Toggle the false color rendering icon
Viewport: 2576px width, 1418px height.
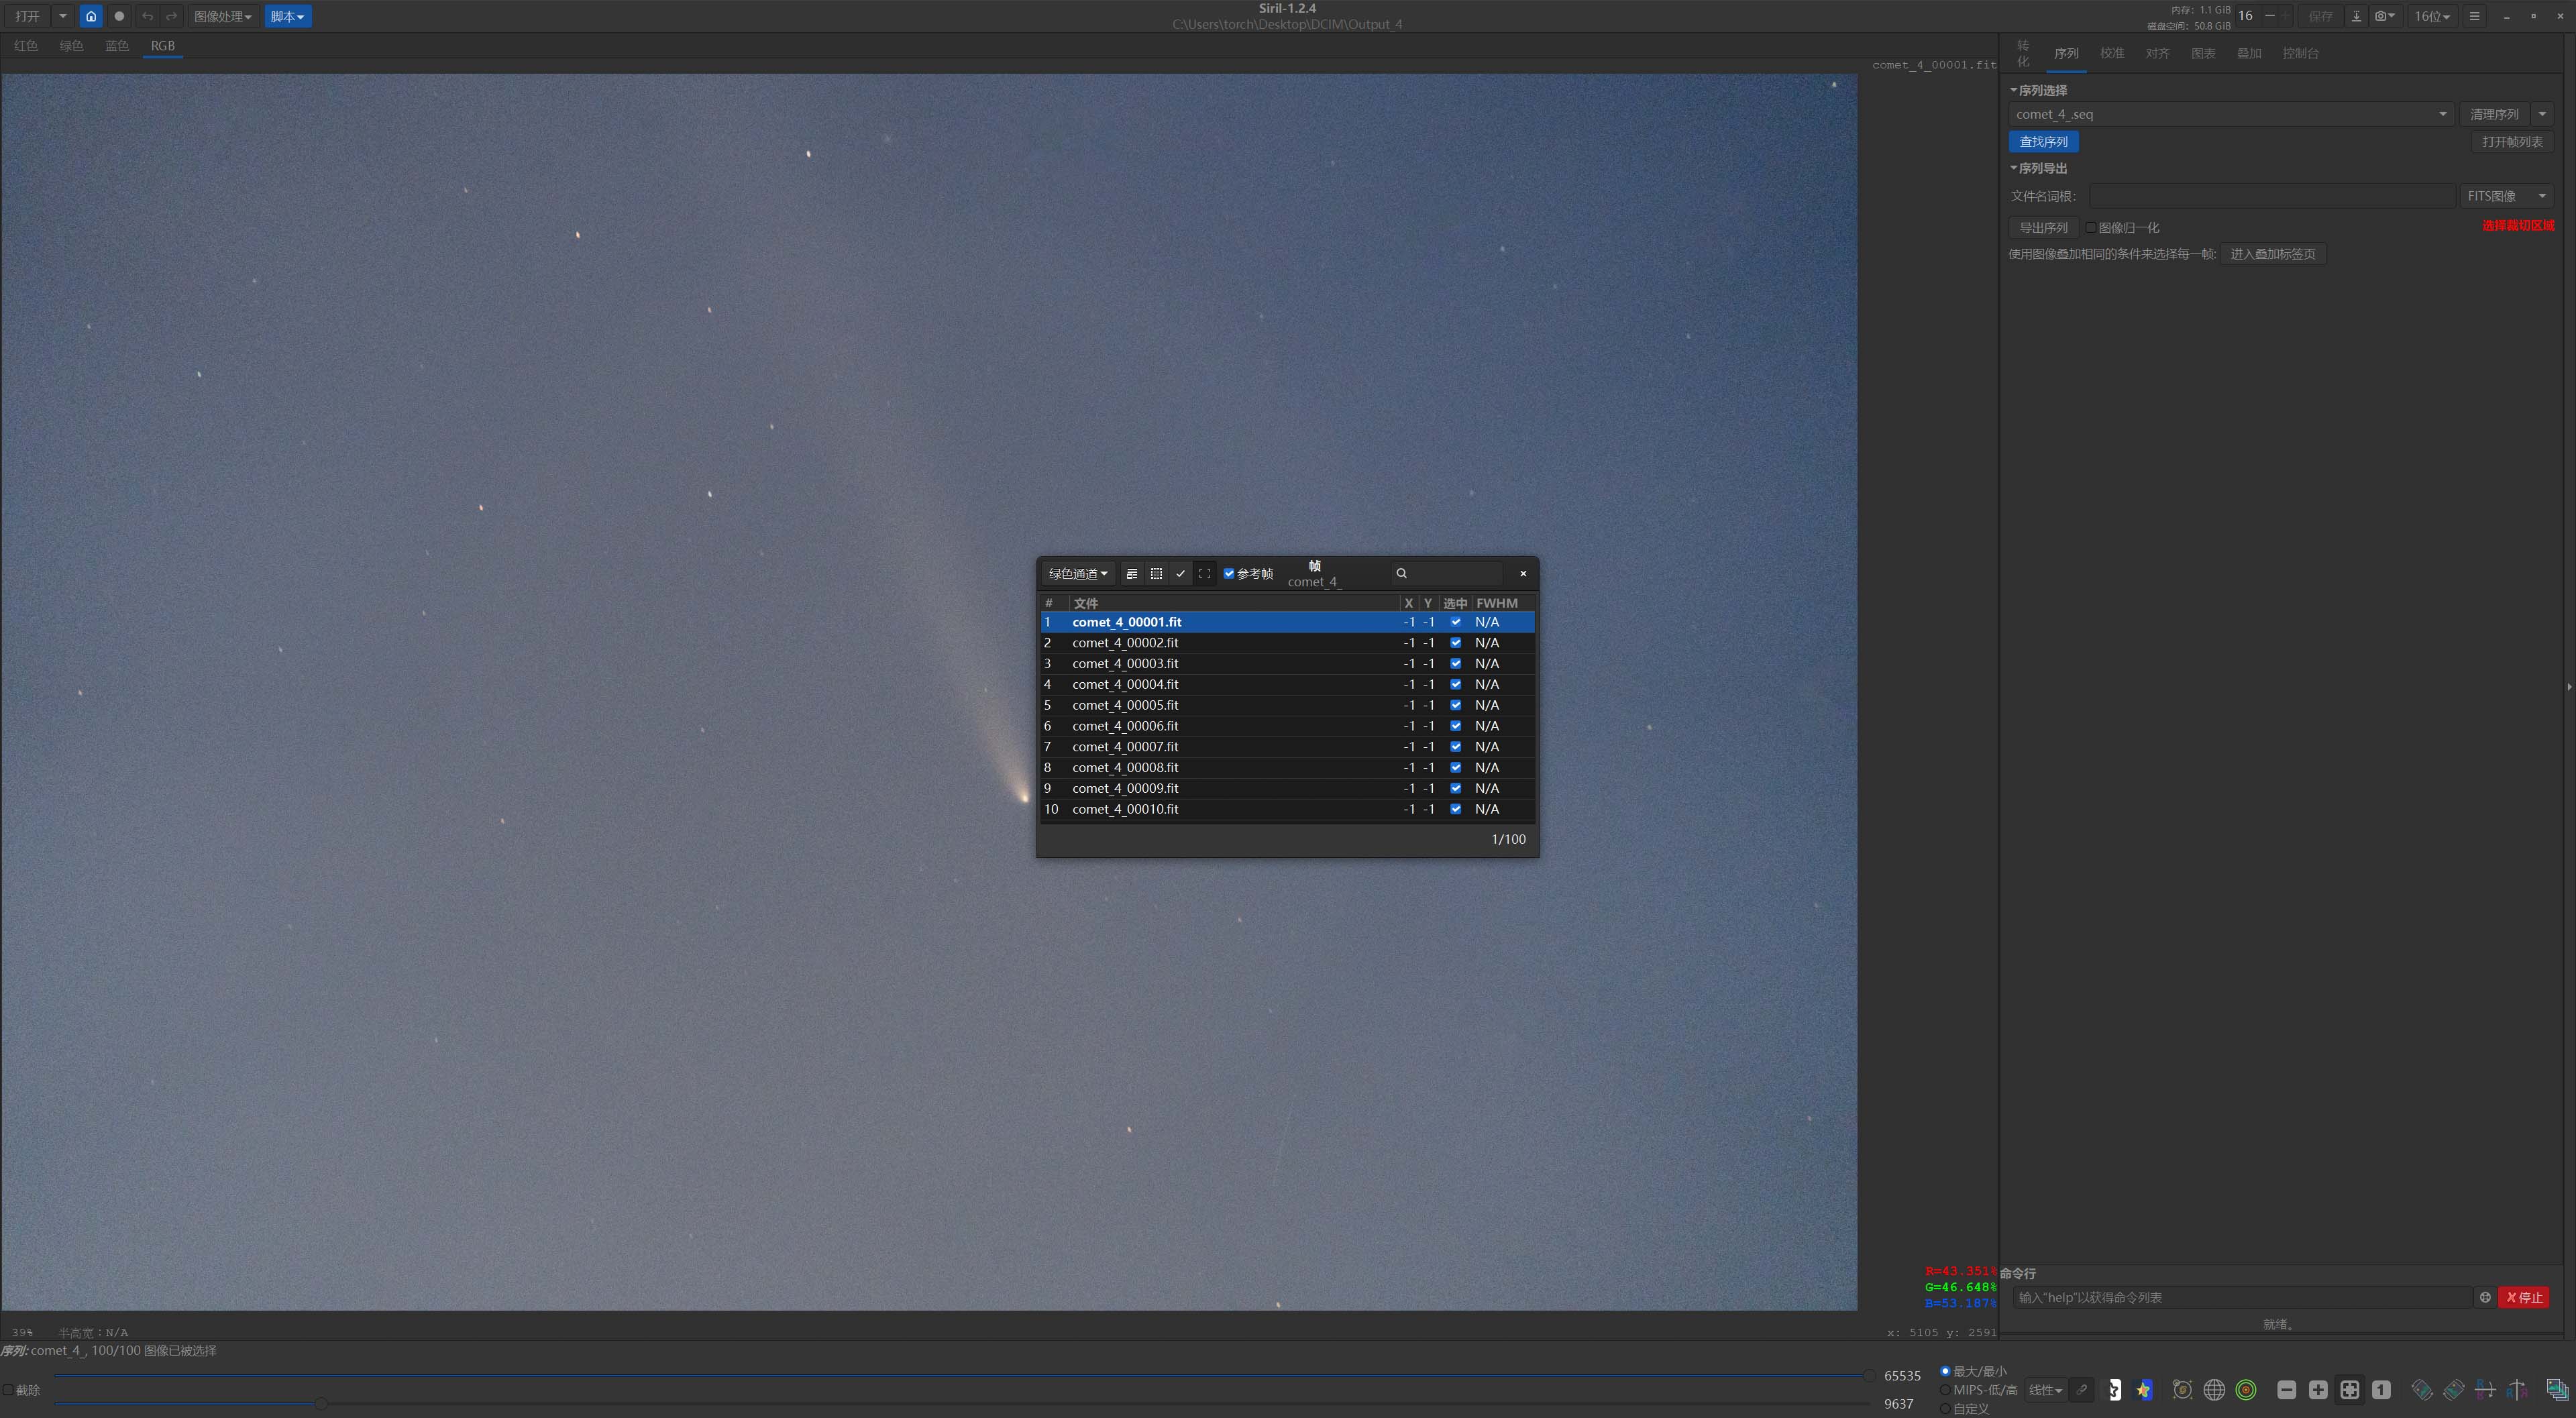click(2143, 1390)
